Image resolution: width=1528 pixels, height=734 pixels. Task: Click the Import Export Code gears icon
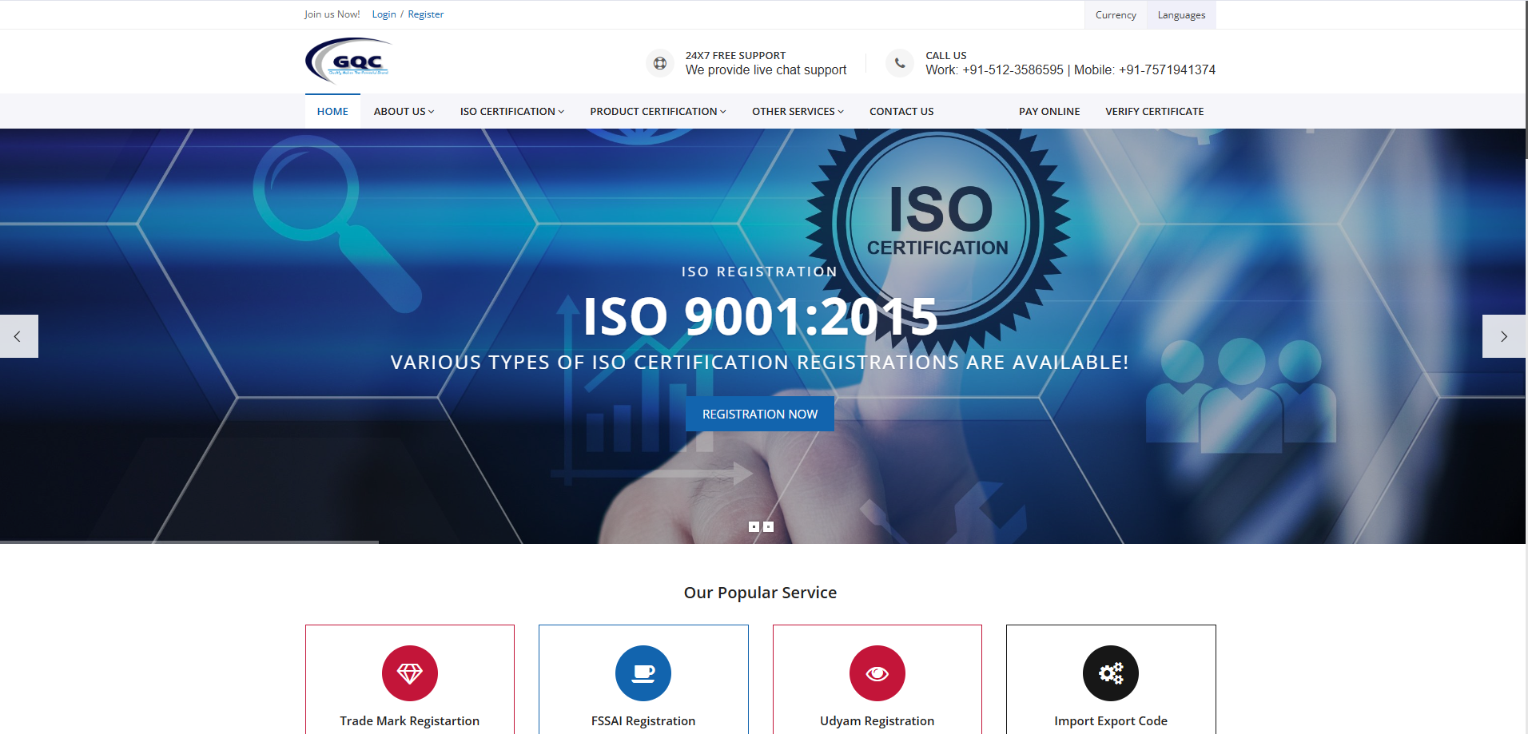(x=1111, y=673)
